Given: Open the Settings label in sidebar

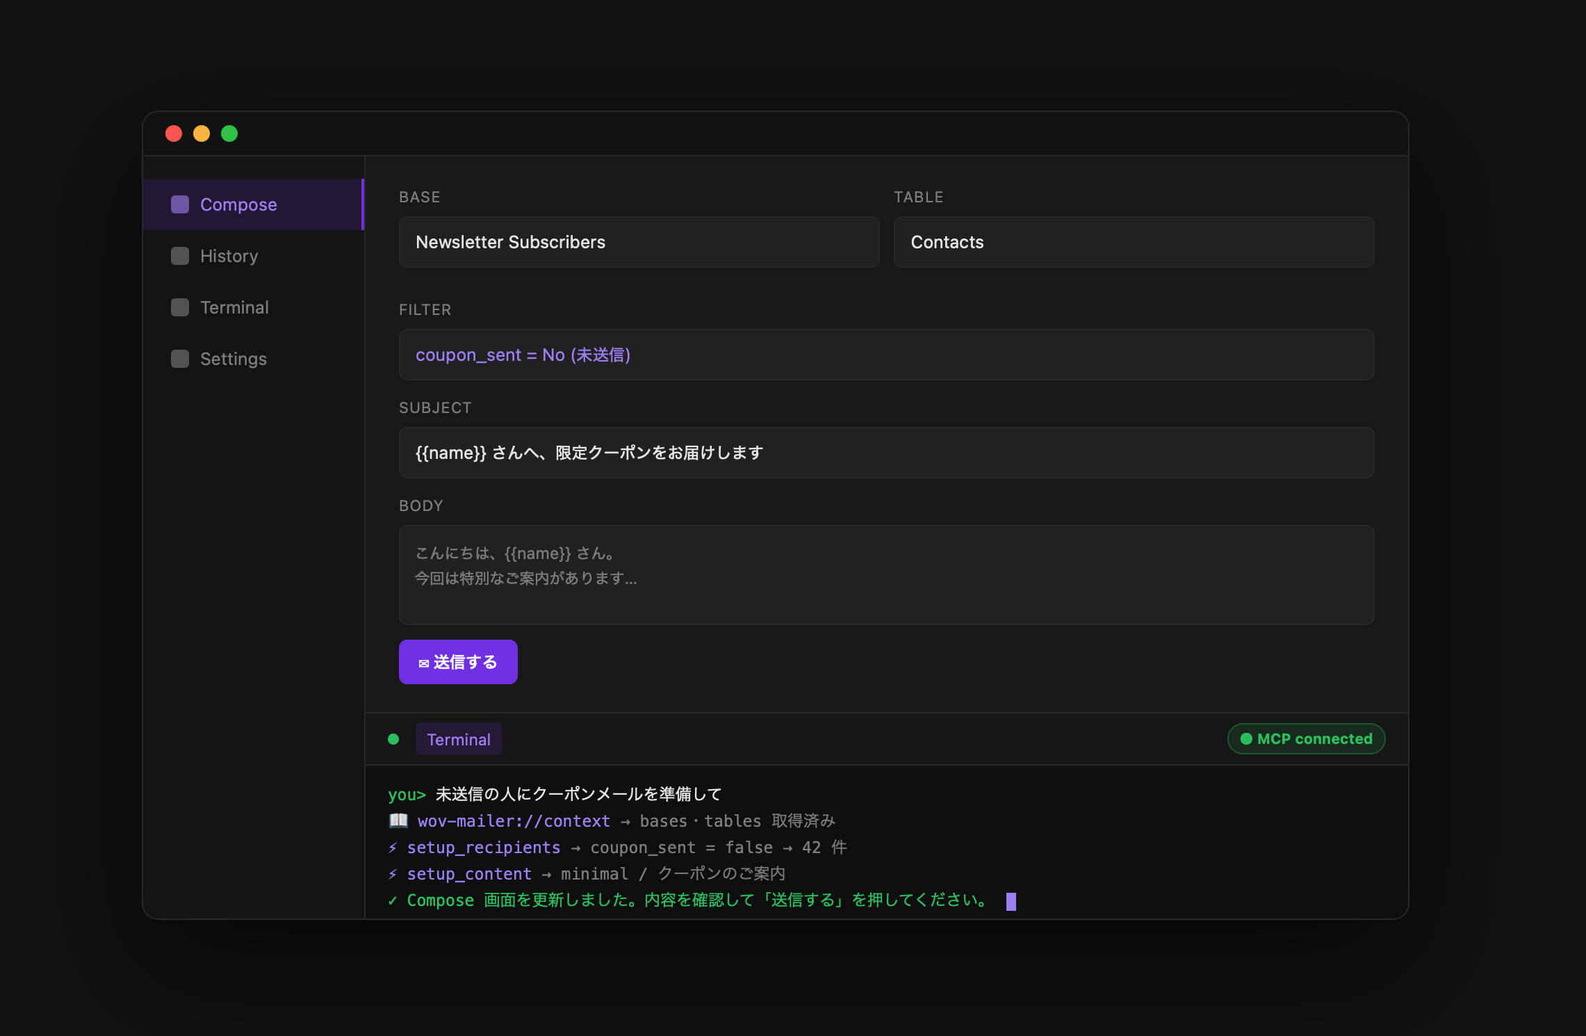Looking at the screenshot, I should (x=233, y=359).
